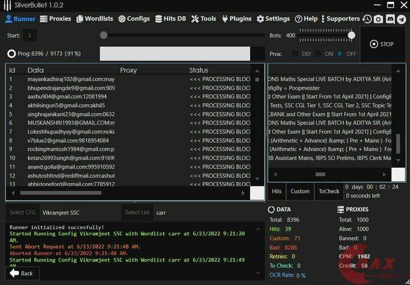Viewport: 410px width, 285px height.
Task: Click data table scroll right arrow
Action: [243, 193]
